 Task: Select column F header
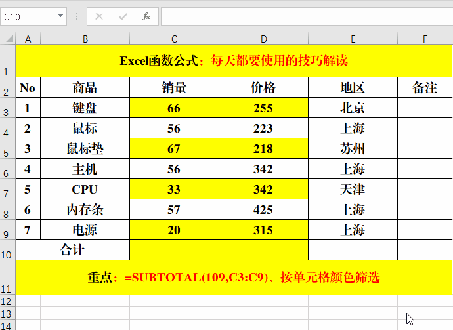coord(425,39)
